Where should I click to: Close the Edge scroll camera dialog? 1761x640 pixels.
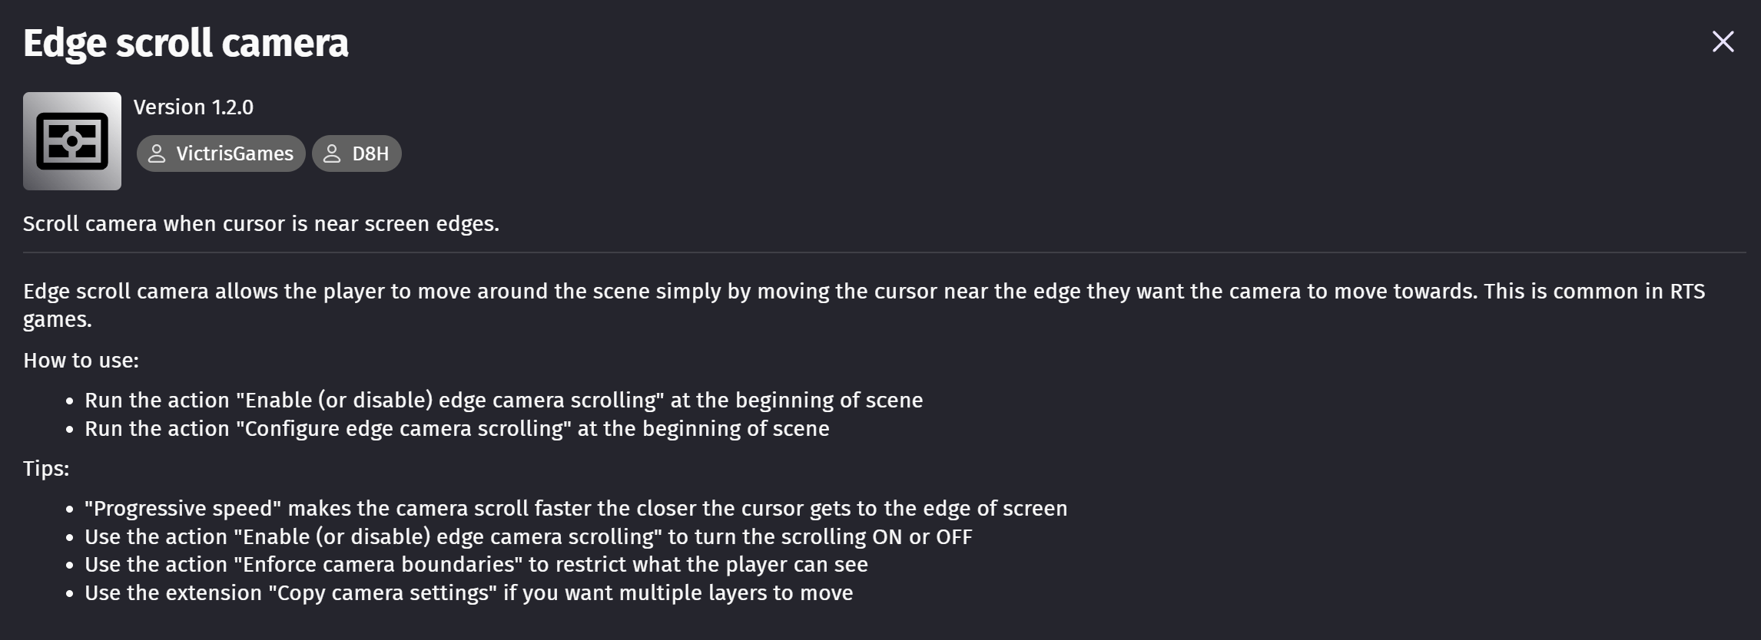1723,42
